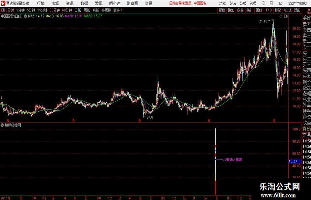Switch to 5分钟 period
Image resolution: width=311 pixels, height=200 pixels.
31,10
